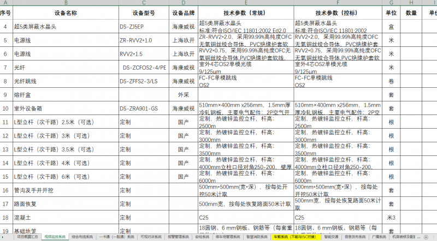This screenshot has height=241, width=437.
Task: Select the 智能交通 sheet tab
Action: coord(332,238)
